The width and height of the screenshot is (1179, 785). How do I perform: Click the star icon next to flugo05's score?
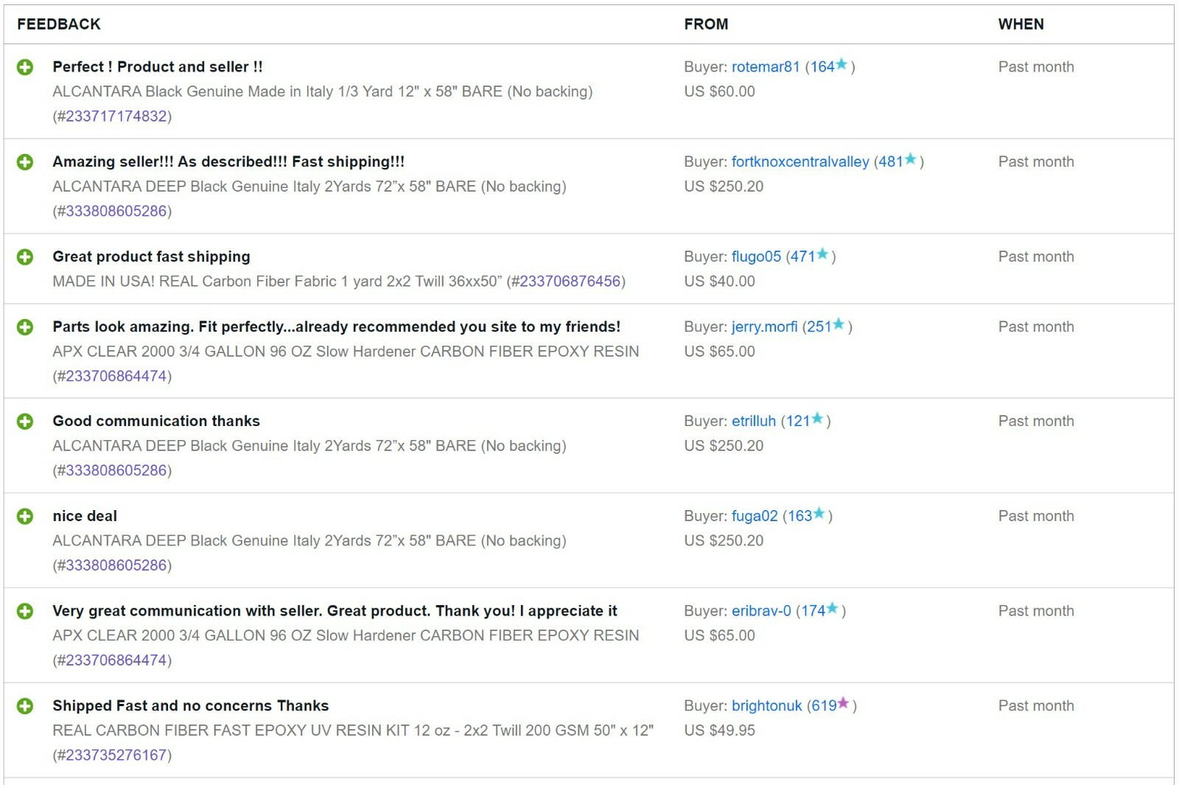click(x=822, y=255)
